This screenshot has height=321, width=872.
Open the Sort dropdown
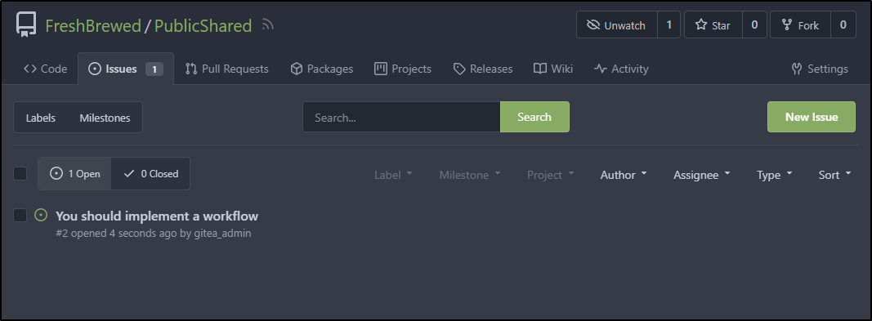click(x=834, y=175)
